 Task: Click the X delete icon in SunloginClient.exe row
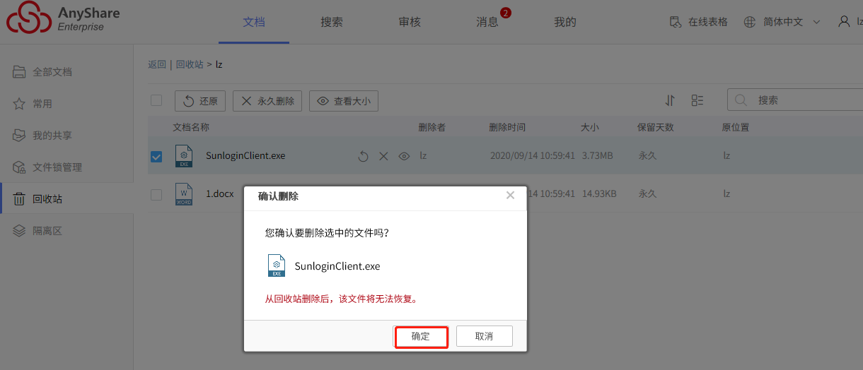point(383,156)
